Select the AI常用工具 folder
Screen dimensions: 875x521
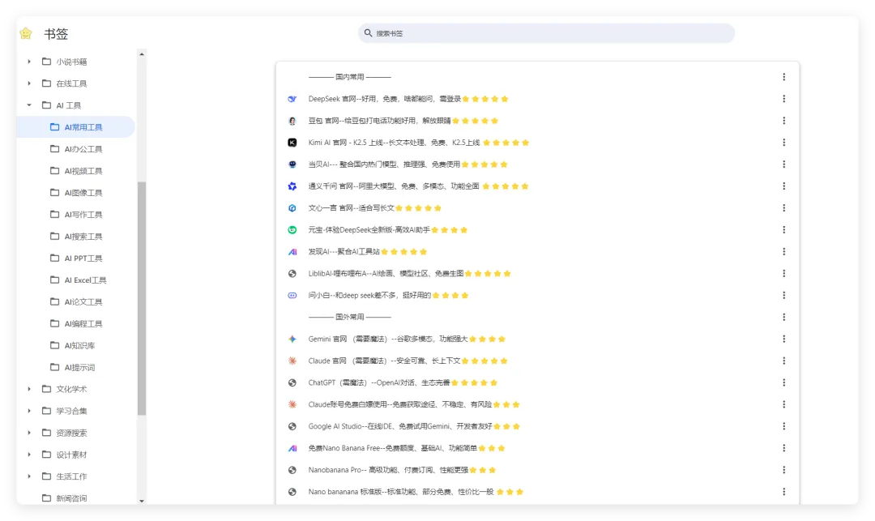[x=76, y=126]
